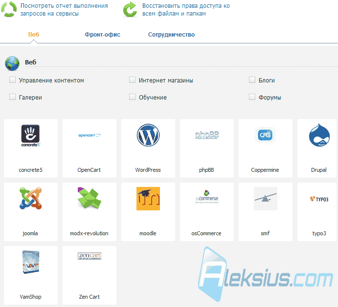The height and width of the screenshot is (307, 338).
Task: Open the VamShop box icon
Action: point(31,262)
